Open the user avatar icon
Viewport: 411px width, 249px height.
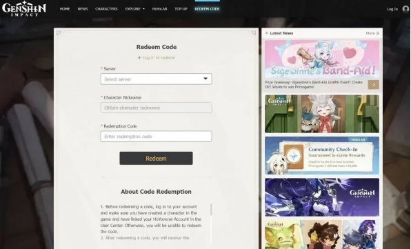click(405, 9)
